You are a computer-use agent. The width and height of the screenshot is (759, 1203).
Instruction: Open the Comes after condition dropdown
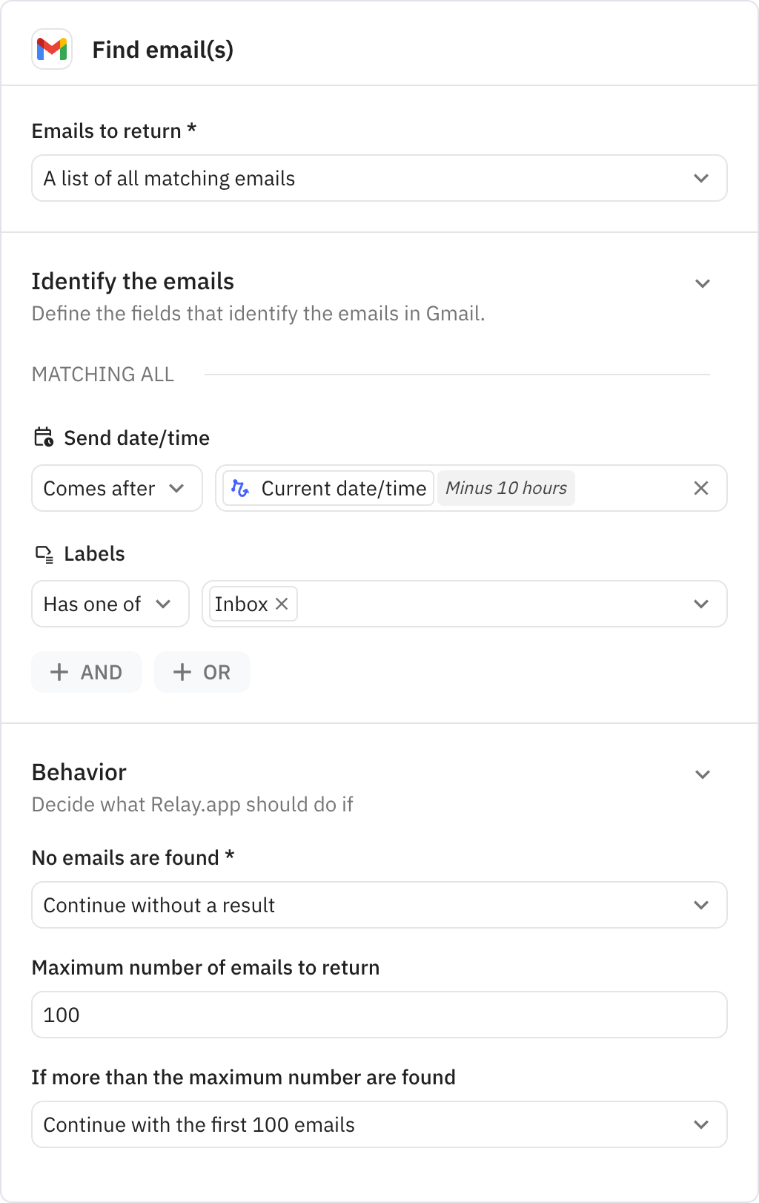177,488
